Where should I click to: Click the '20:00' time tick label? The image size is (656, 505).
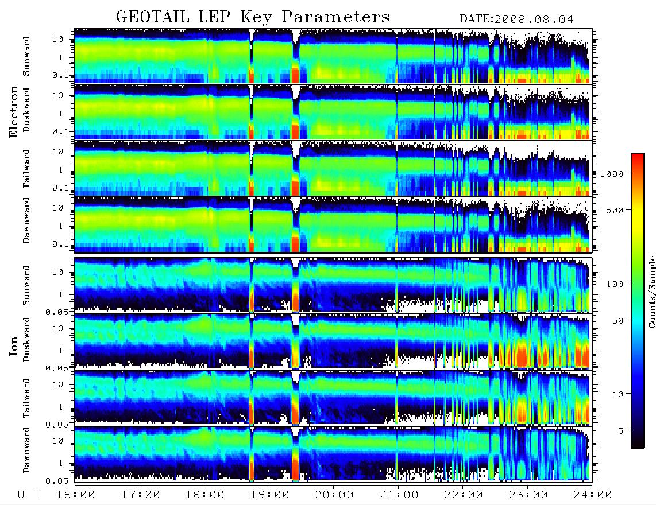point(335,495)
